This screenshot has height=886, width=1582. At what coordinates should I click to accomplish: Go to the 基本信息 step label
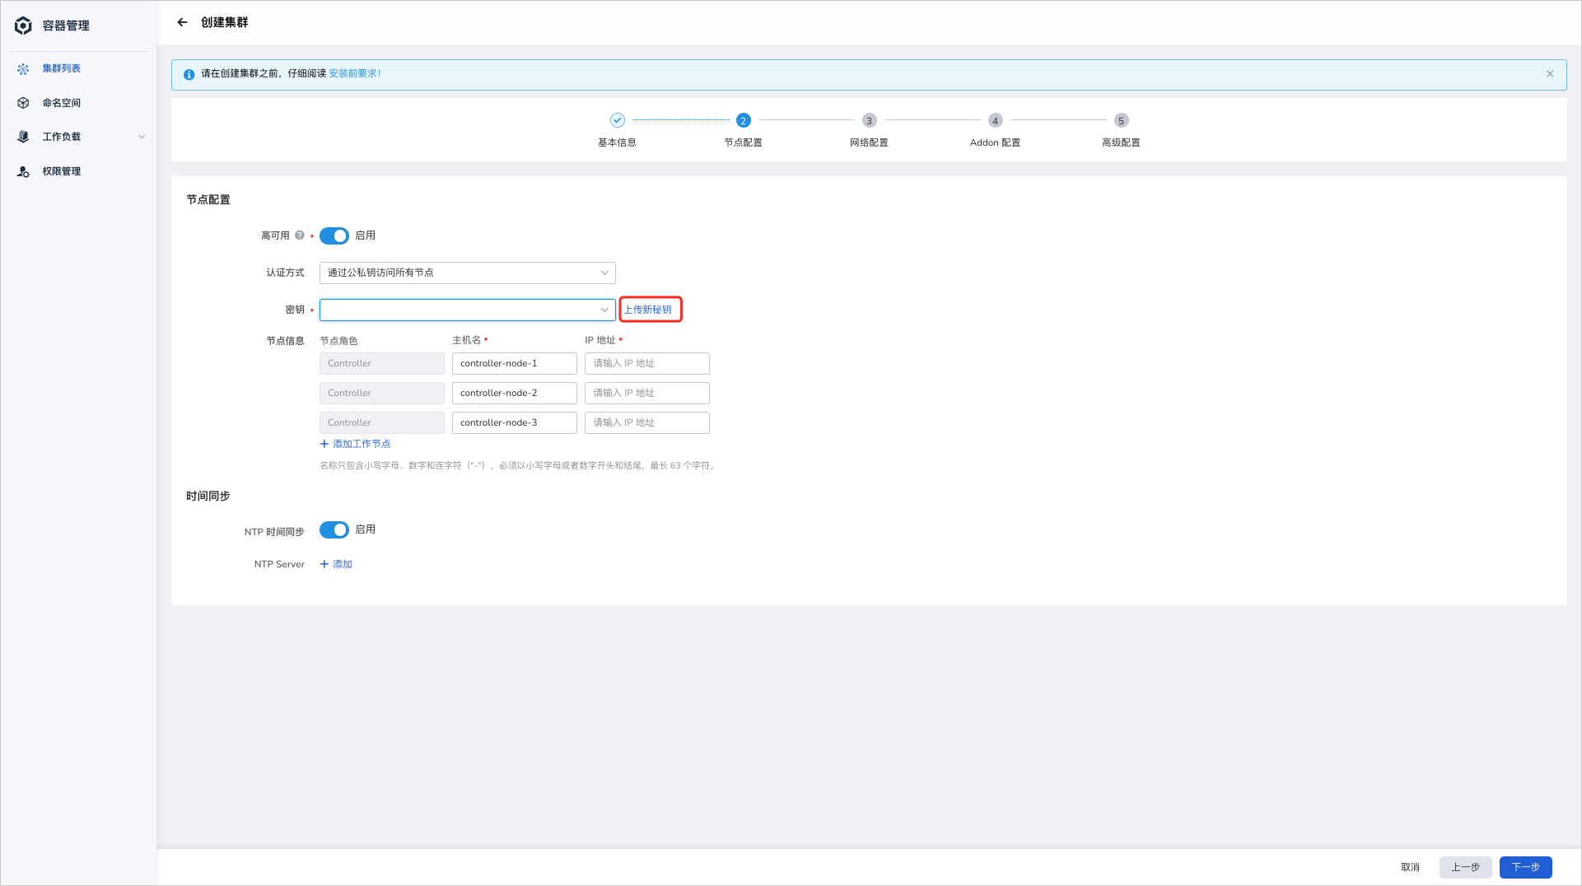click(617, 142)
